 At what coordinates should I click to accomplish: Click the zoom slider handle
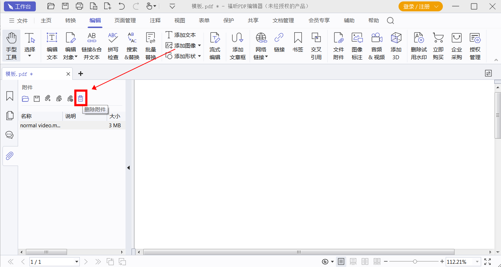415,262
